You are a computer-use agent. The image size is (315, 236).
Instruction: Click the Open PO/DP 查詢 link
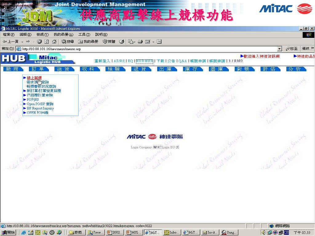point(40,104)
